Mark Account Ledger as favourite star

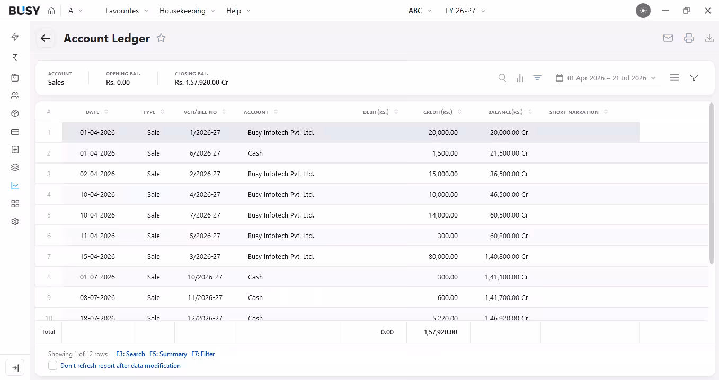pos(161,38)
